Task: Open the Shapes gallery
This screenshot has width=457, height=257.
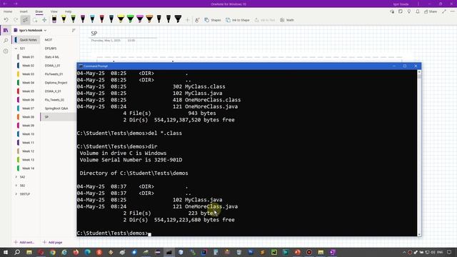Action: tap(213, 20)
